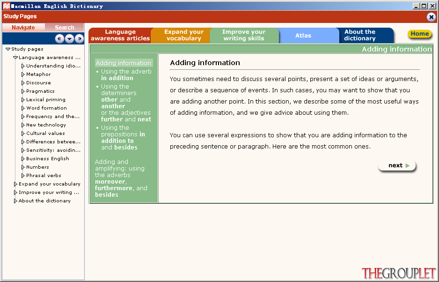This screenshot has height=282, width=439.
Task: Select Numbers tree item
Action: click(x=37, y=167)
